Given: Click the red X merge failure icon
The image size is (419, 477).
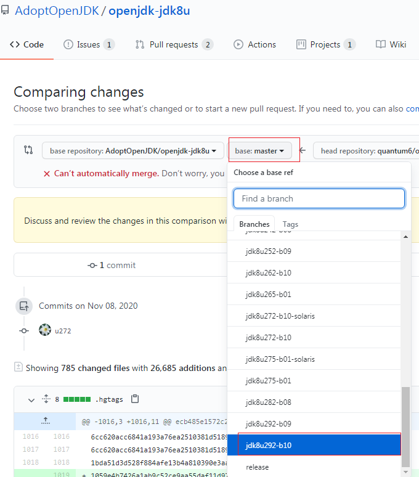Looking at the screenshot, I should pos(47,174).
